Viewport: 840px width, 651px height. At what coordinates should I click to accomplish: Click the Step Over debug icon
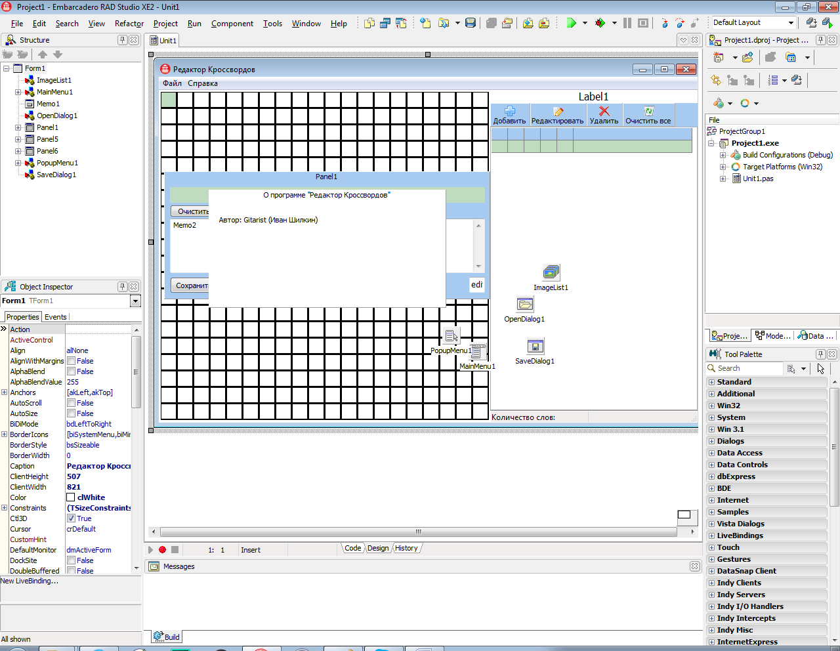pos(680,23)
